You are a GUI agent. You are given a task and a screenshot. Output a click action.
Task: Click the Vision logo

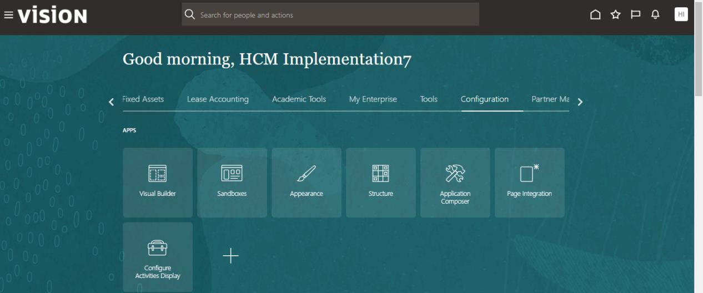(53, 16)
